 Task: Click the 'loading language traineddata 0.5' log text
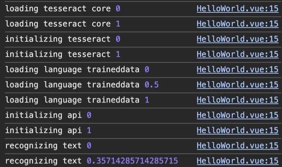[82, 85]
